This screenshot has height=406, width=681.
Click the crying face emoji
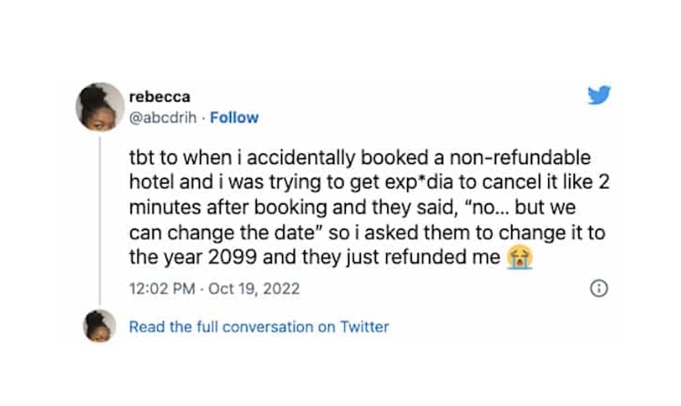click(x=519, y=258)
